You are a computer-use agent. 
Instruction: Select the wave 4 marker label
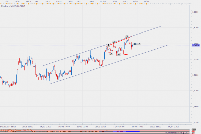119,54
